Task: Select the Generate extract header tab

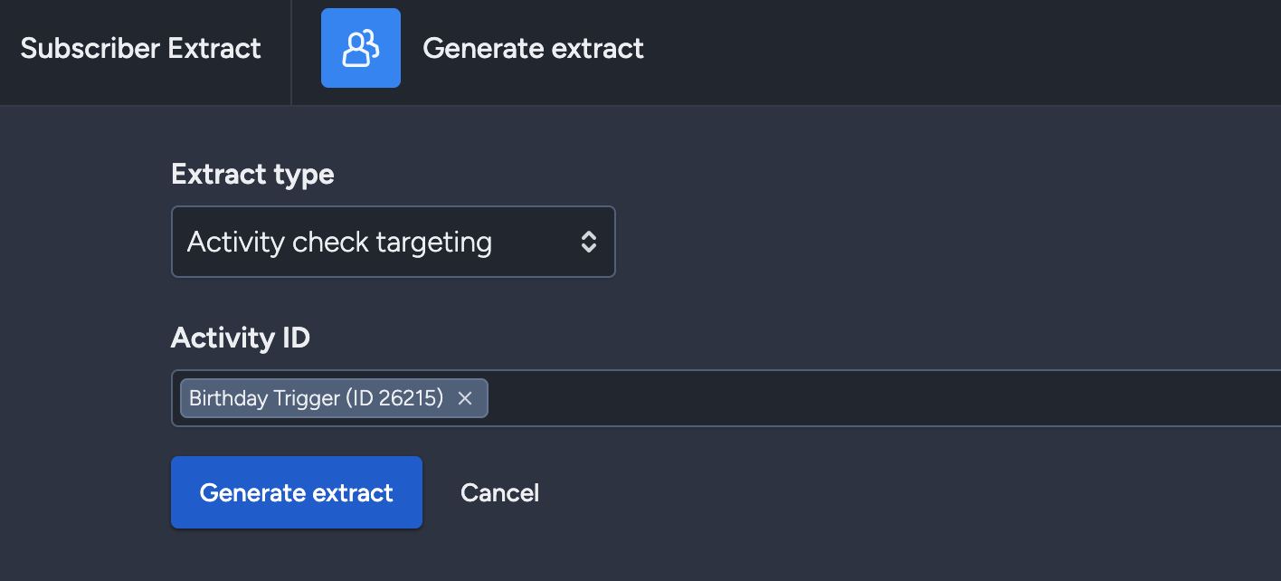Action: click(x=533, y=48)
